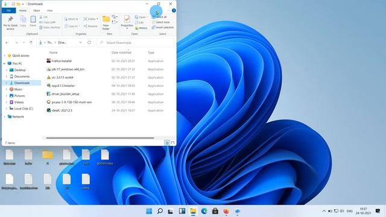
Task: Sort by Date modified column header
Action: point(122,52)
